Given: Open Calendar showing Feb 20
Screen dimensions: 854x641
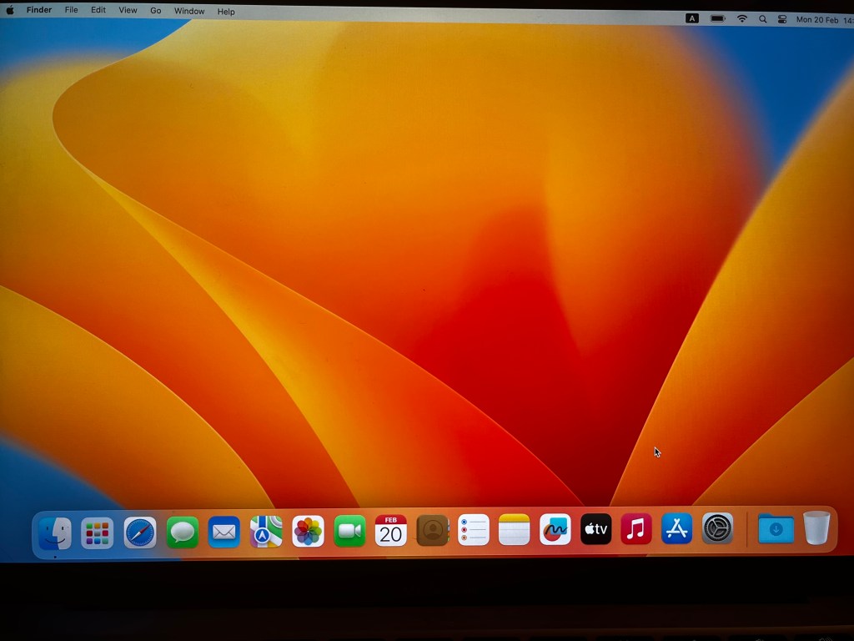Looking at the screenshot, I should pyautogui.click(x=391, y=531).
